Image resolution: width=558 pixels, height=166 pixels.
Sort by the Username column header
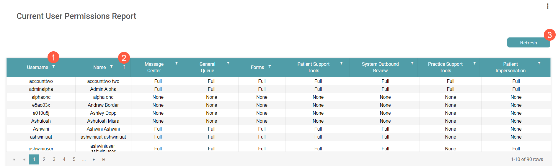[x=37, y=67]
